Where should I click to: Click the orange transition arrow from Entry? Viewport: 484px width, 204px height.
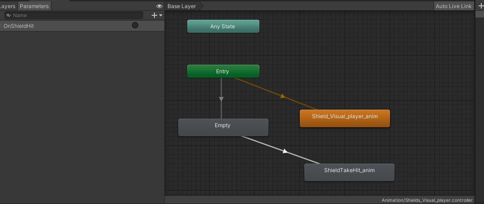coord(282,96)
